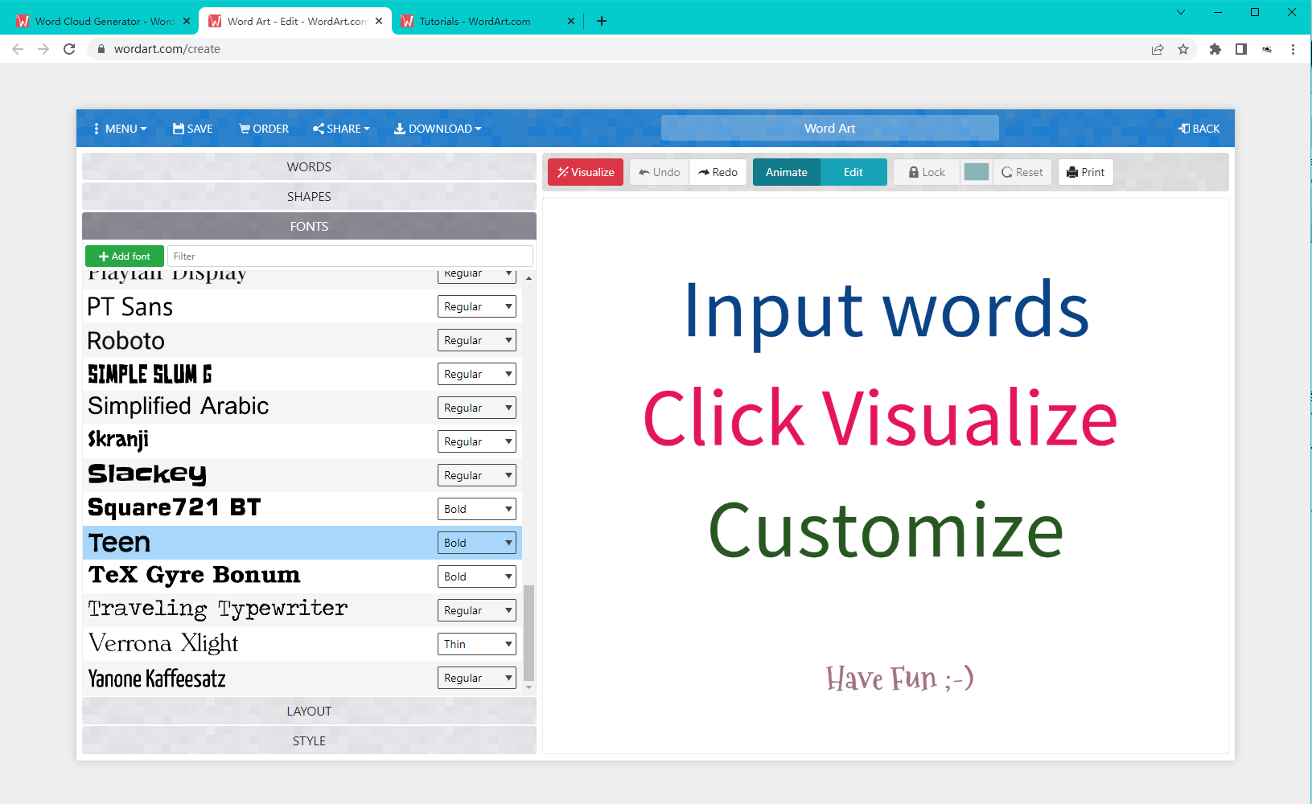Switch to Animate mode
1312x804 pixels.
coord(786,172)
